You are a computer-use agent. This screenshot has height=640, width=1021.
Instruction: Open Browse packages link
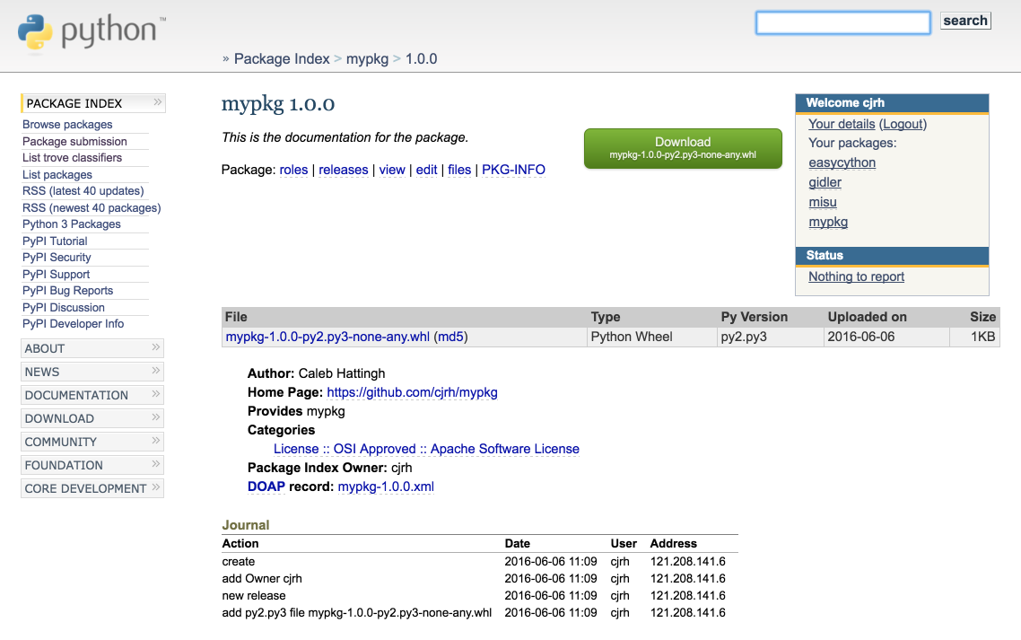tap(67, 125)
